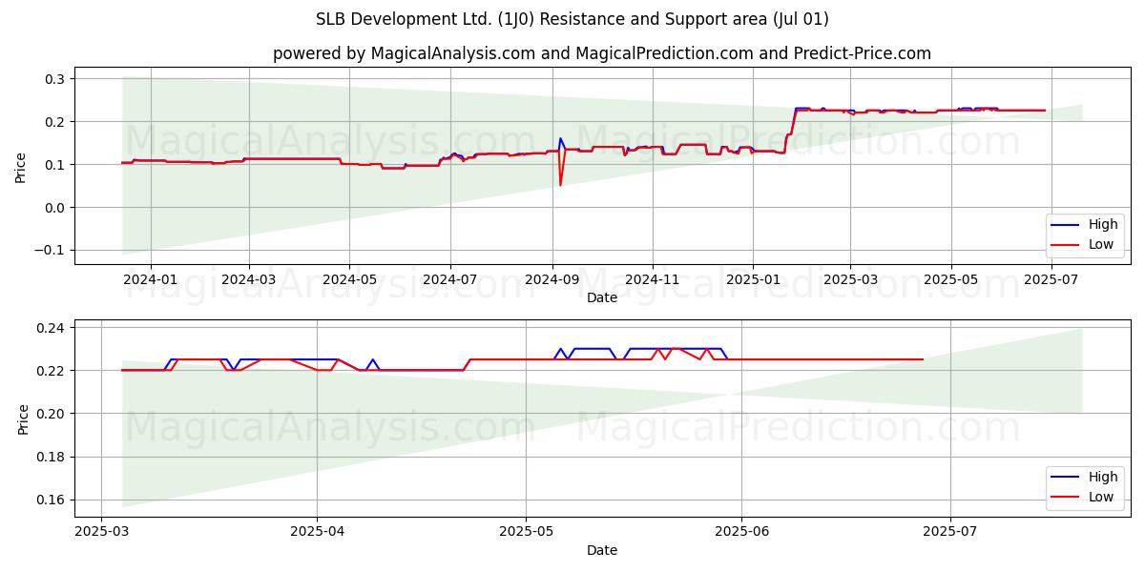Click the '2024-11' tick label on top chart
Viewport: 1145px width, 572px height.
pos(653,279)
